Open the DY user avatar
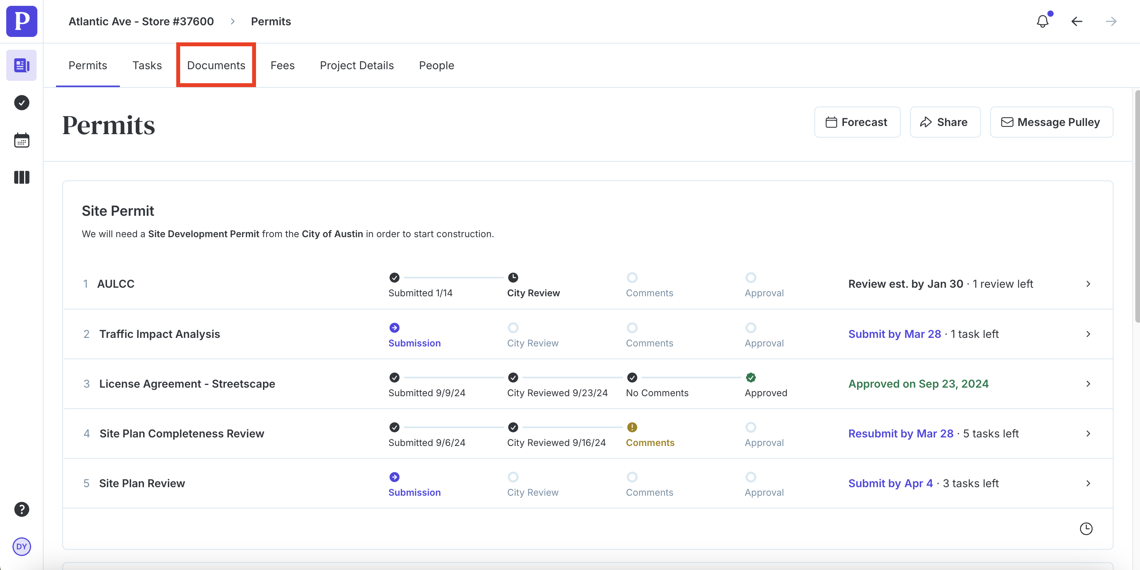 (x=21, y=547)
